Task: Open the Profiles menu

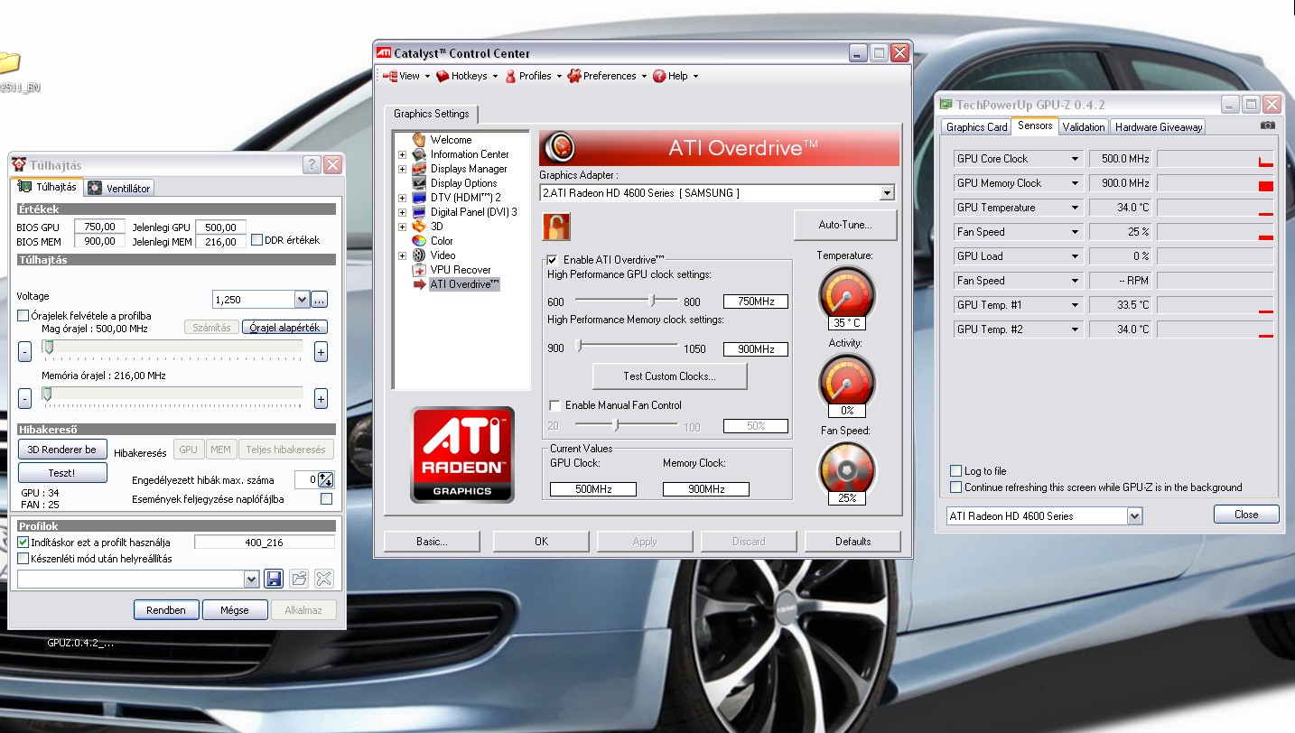Action: coord(533,76)
